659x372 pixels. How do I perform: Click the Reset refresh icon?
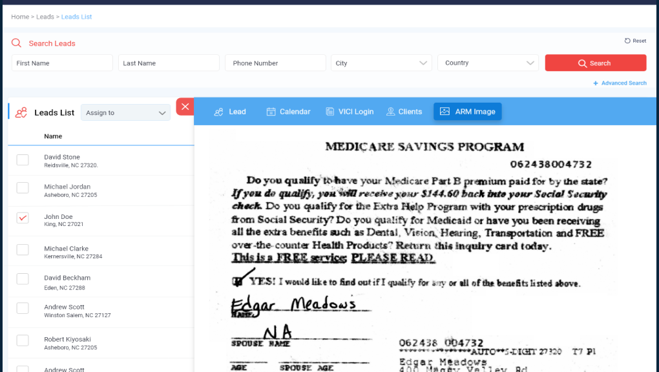click(627, 41)
